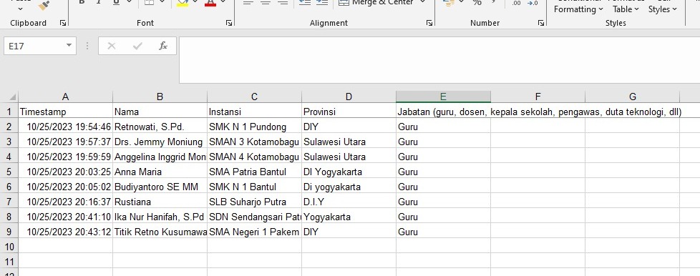Click the Insert Function fx icon

point(163,46)
